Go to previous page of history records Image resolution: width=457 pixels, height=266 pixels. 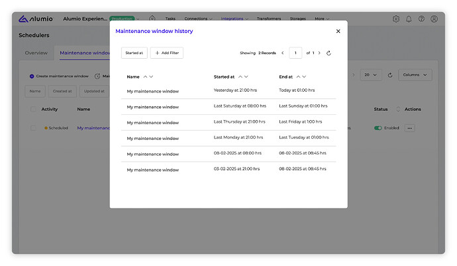283,53
